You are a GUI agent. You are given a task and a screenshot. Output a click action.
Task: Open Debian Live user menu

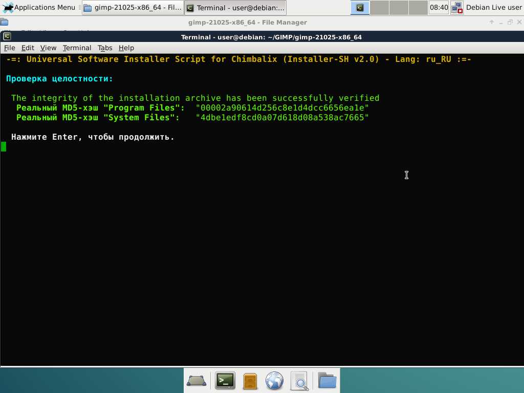(494, 7)
